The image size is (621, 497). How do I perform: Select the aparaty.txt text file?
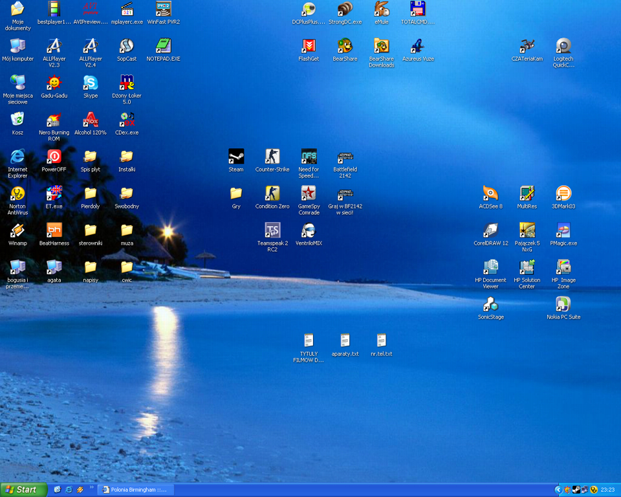coord(345,341)
